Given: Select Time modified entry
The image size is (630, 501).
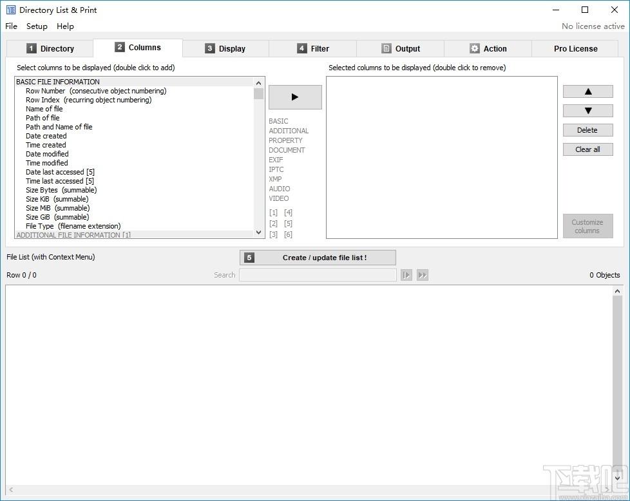Looking at the screenshot, I should click(x=134, y=163).
